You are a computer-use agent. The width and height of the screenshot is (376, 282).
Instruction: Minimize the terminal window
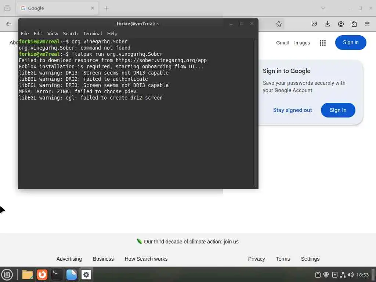click(231, 23)
